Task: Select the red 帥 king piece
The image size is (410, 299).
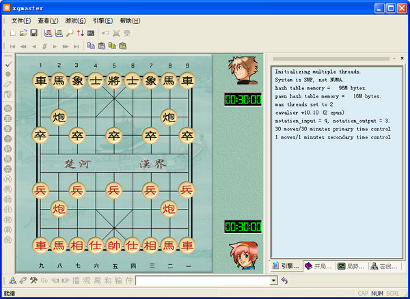Action: click(113, 246)
